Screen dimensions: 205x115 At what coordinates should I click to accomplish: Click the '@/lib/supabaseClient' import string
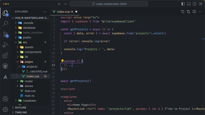[118, 21]
